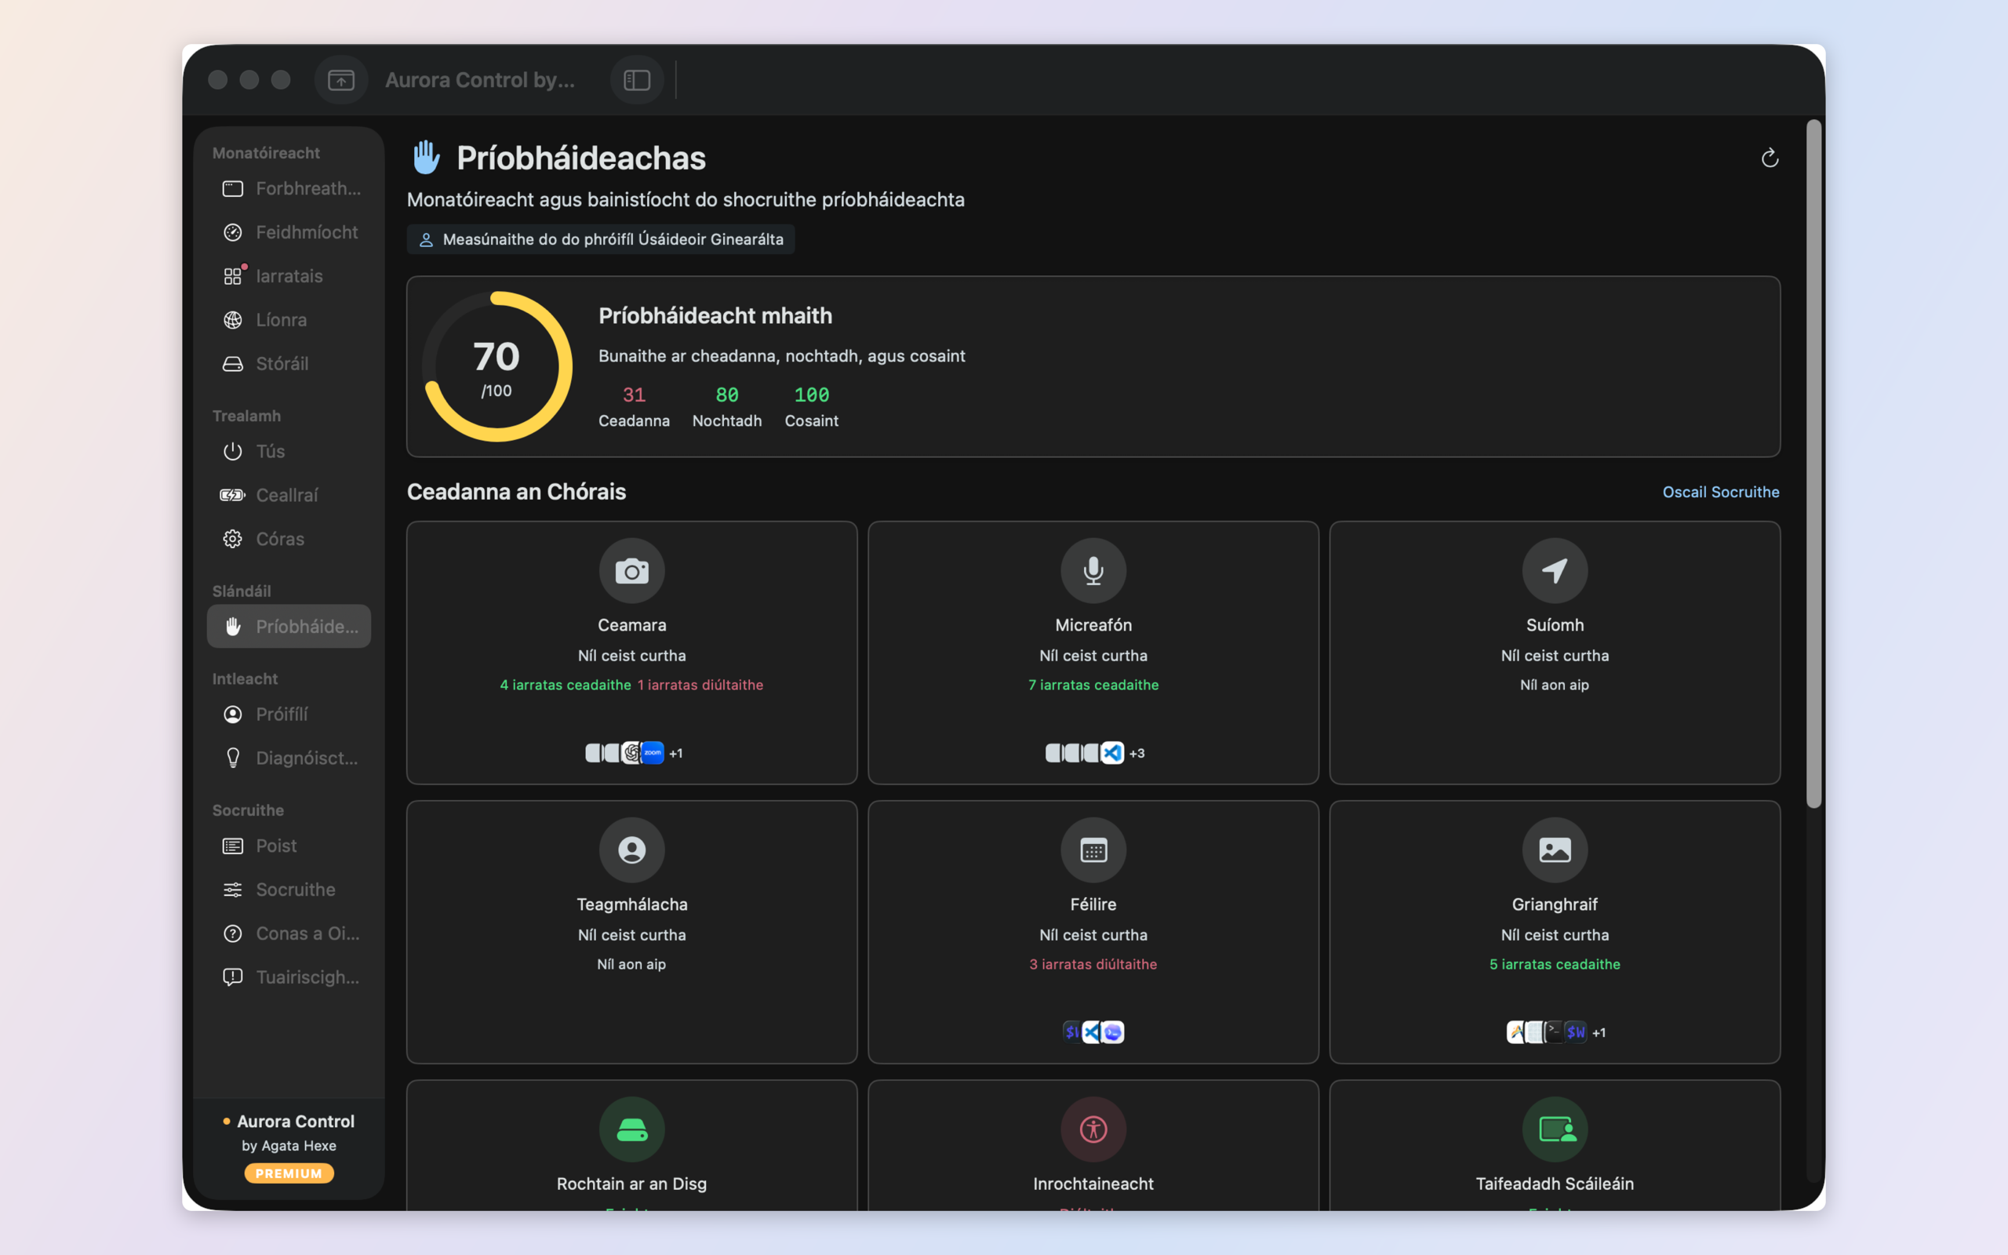Click the Measúnaithe profile badge
The width and height of the screenshot is (2008, 1255).
coord(601,239)
